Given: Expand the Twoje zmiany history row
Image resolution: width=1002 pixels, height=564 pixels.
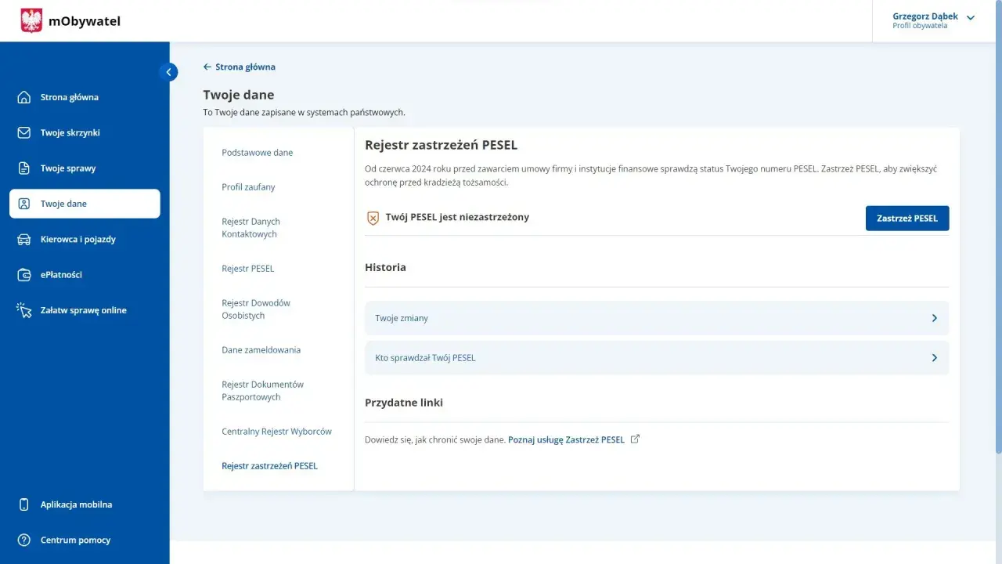Looking at the screenshot, I should tap(657, 318).
